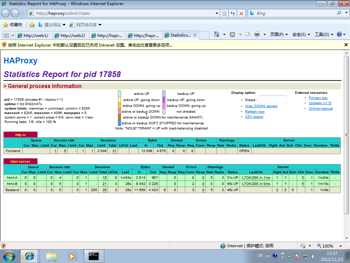This screenshot has width=350, height=263.
Task: Click the green "active UP" legend swatch
Action: pos(119,93)
